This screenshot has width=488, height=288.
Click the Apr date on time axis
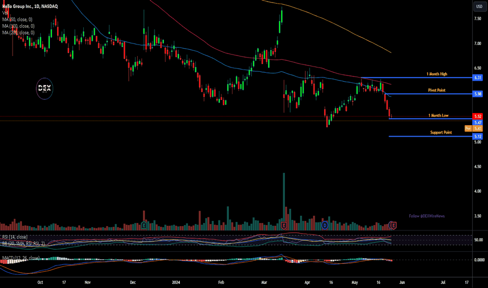click(x=307, y=282)
